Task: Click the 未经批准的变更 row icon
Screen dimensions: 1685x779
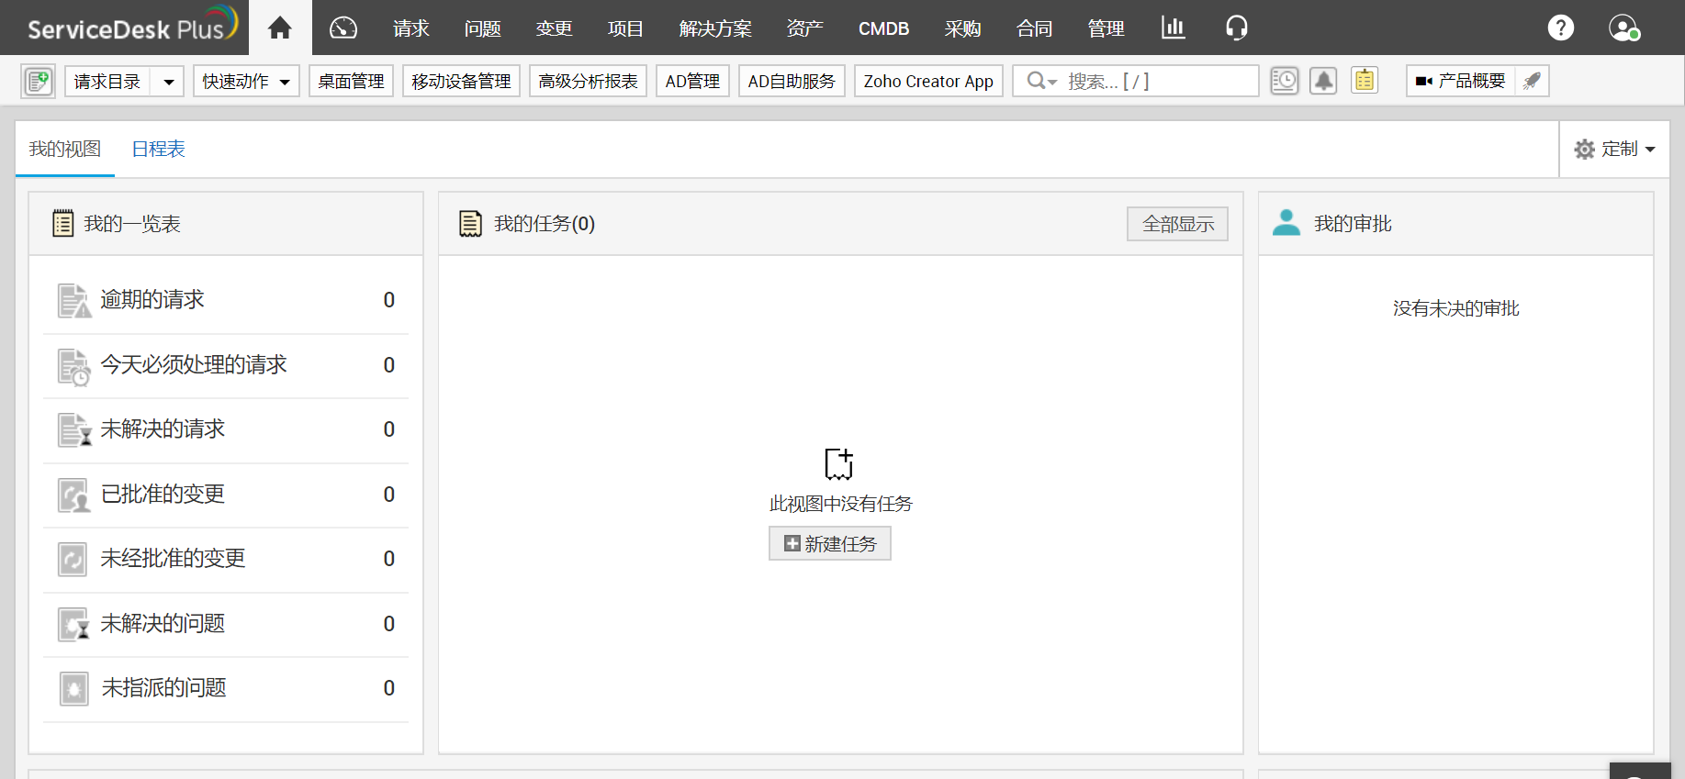Action: click(73, 559)
